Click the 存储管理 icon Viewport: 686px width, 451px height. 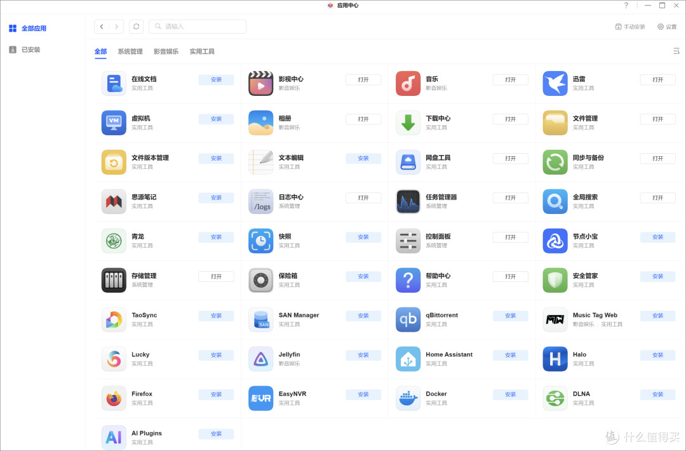[x=114, y=280]
